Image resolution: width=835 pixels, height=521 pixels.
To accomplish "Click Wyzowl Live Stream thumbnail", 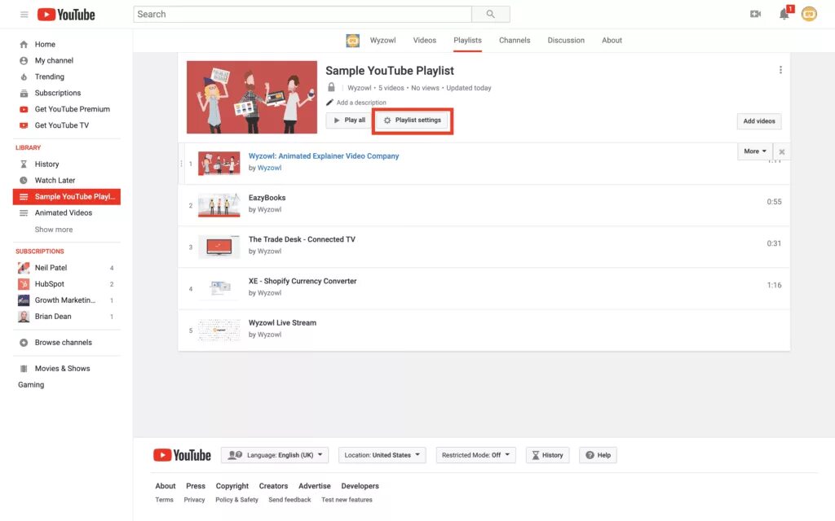I will (x=219, y=331).
